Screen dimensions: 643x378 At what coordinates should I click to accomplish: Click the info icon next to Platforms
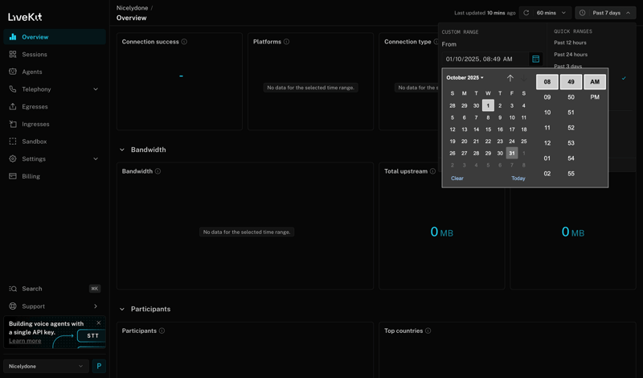pos(287,42)
